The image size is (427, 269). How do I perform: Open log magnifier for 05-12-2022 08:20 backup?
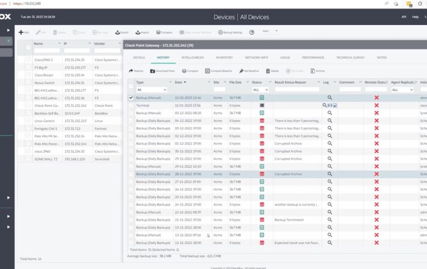(330, 113)
